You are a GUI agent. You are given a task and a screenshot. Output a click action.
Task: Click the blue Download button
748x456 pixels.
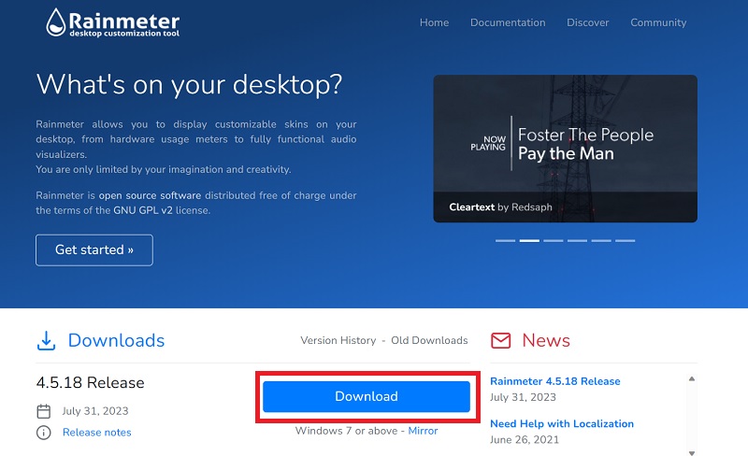pos(367,396)
